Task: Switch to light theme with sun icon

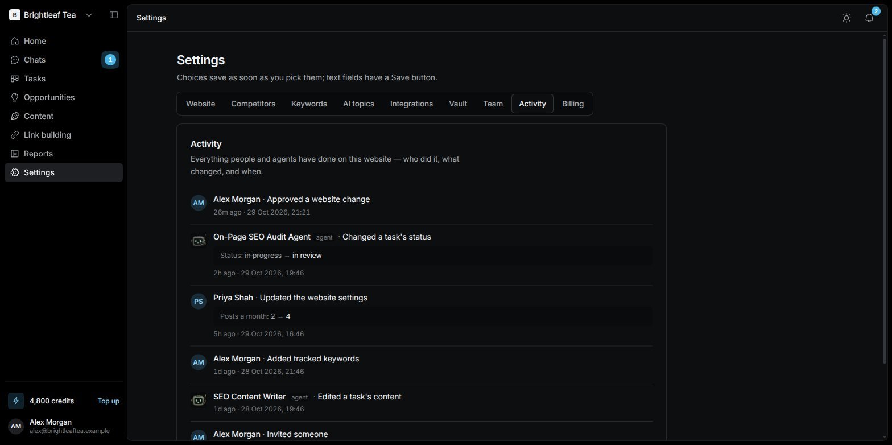Action: click(846, 18)
